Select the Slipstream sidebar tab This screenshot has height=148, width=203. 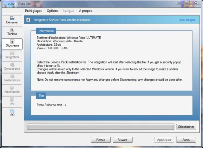pos(12,44)
